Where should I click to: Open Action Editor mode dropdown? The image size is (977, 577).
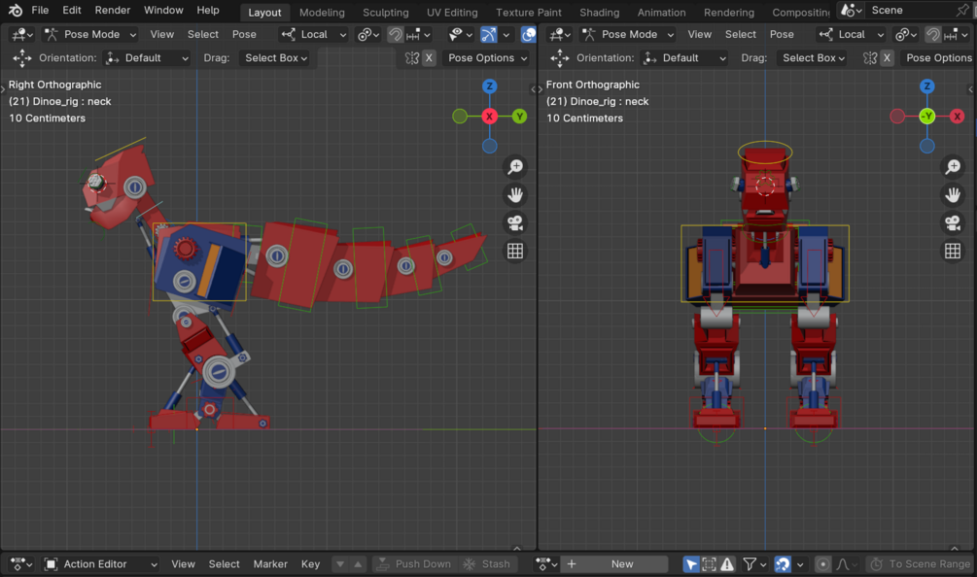(x=101, y=564)
